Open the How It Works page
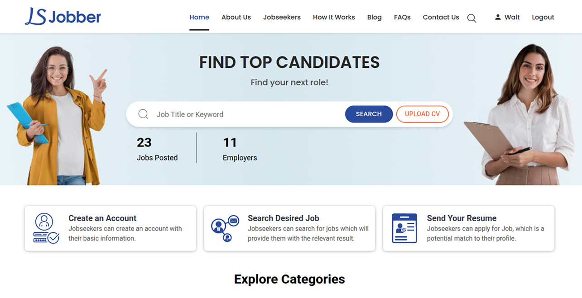 click(334, 17)
